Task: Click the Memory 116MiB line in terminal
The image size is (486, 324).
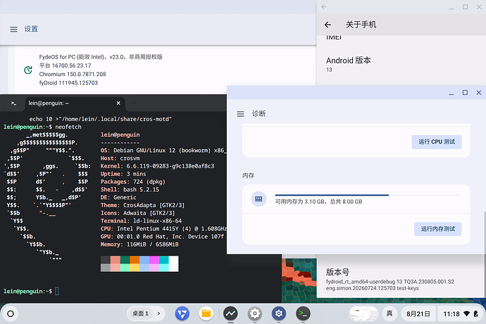Action: coord(139,244)
